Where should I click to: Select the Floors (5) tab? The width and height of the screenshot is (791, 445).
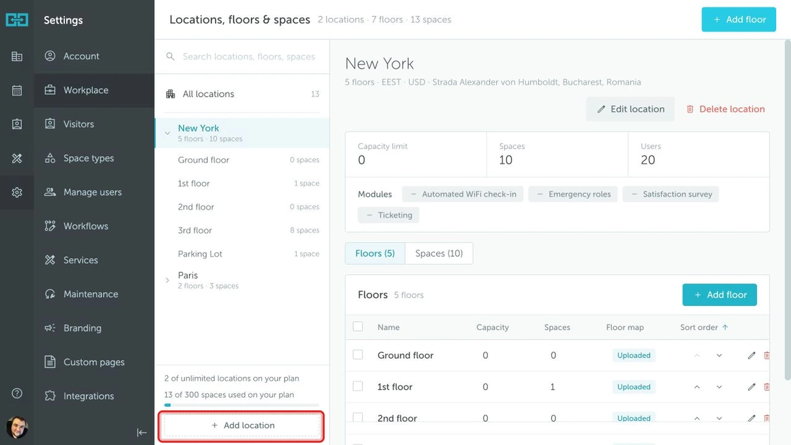[375, 253]
